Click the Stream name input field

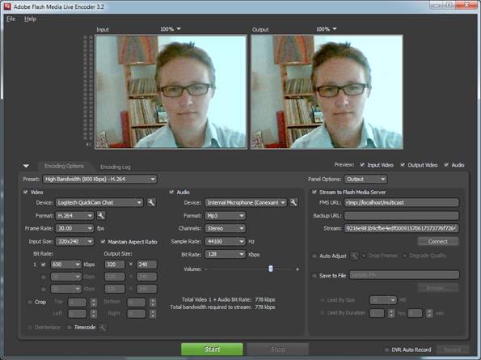click(x=402, y=228)
